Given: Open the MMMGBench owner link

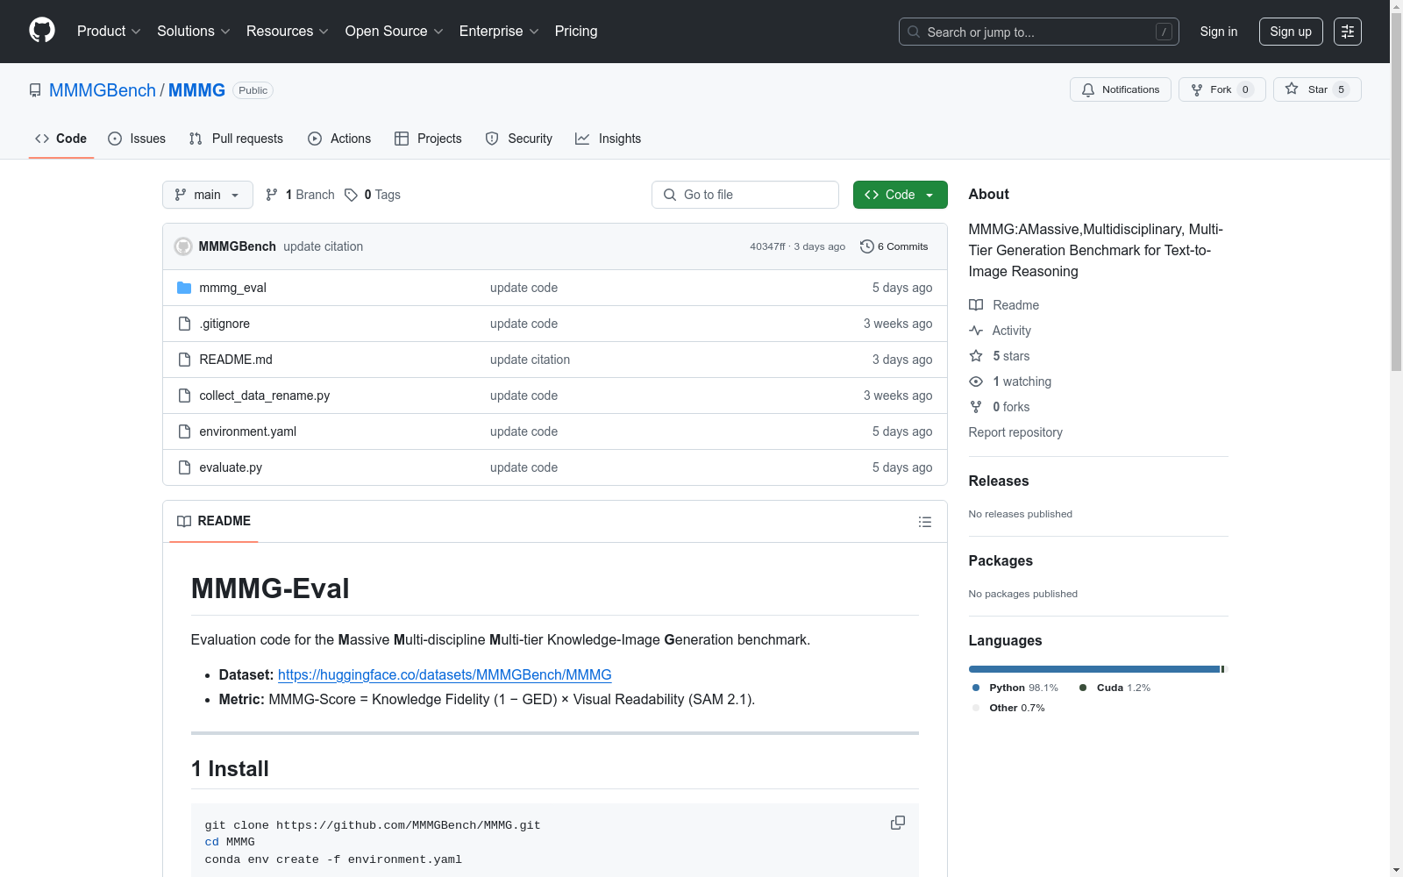Looking at the screenshot, I should coord(103,90).
